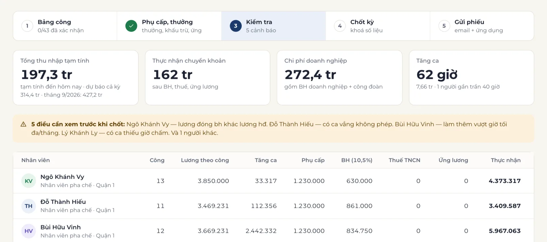Viewport: 547px width, 242px height.
Task: Sort by the Lương theo công column header
Action: point(205,160)
